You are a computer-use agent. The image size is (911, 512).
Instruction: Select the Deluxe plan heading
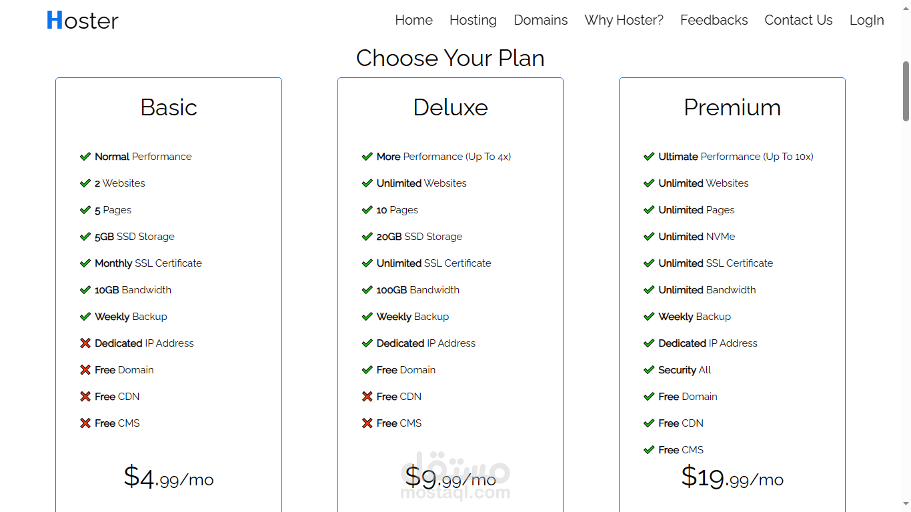coord(450,107)
